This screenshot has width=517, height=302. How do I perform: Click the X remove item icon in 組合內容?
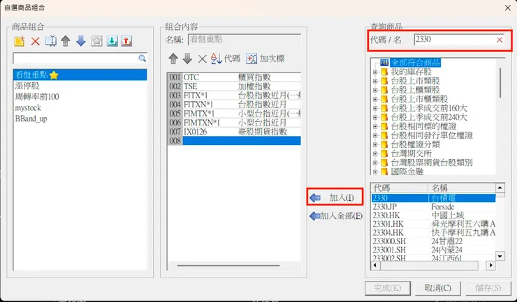coord(202,59)
